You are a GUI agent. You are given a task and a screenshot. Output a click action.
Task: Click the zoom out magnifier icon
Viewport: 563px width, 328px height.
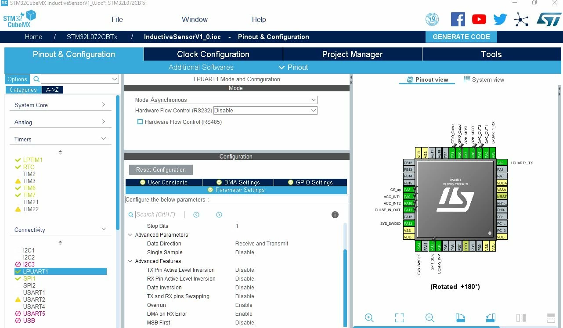tap(430, 318)
